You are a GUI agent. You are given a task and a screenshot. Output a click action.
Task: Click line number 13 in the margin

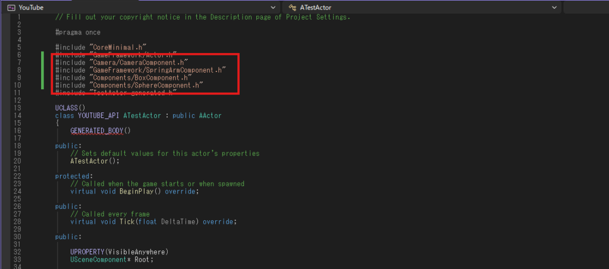pyautogui.click(x=18, y=107)
